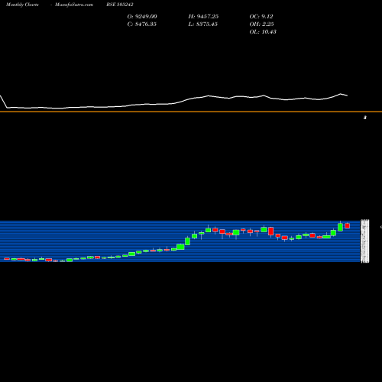Screen dimensions: 382x382
Task: Click the "OH: 2.25" reading
Action: [261, 24]
